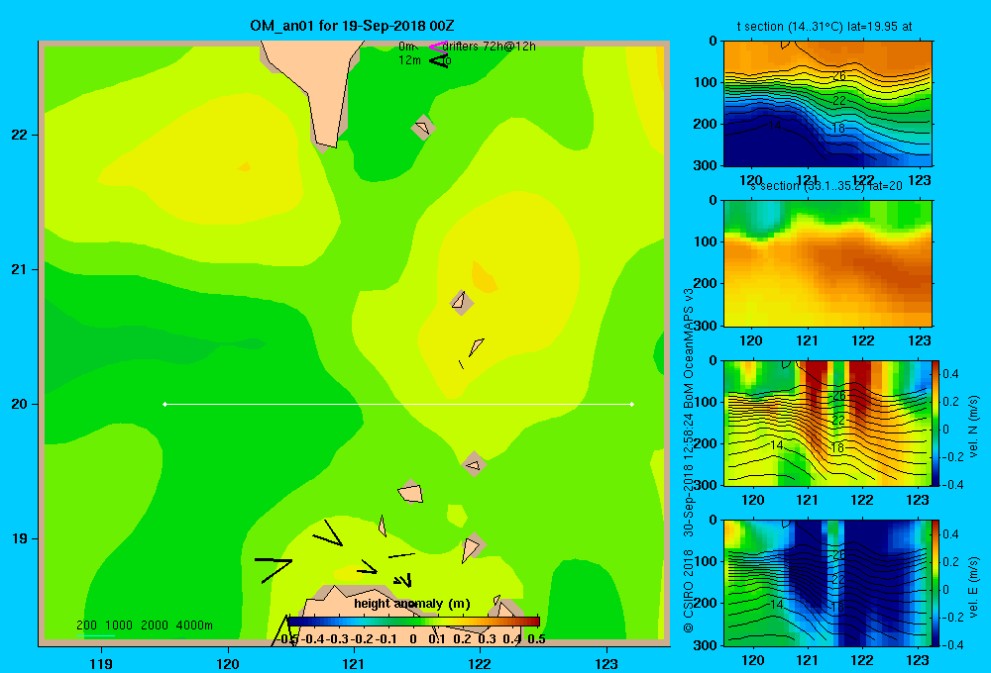Click the east endpoint of the white section line
Viewport: 991px width, 673px height.
[632, 404]
